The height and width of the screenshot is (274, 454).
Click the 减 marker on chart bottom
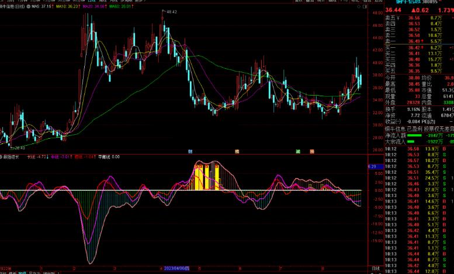point(298,152)
